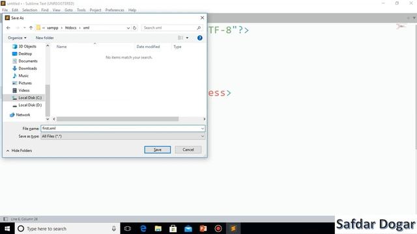This screenshot has height=234, width=417.
Task: Open File Explorer from taskbar
Action: [x=158, y=228]
